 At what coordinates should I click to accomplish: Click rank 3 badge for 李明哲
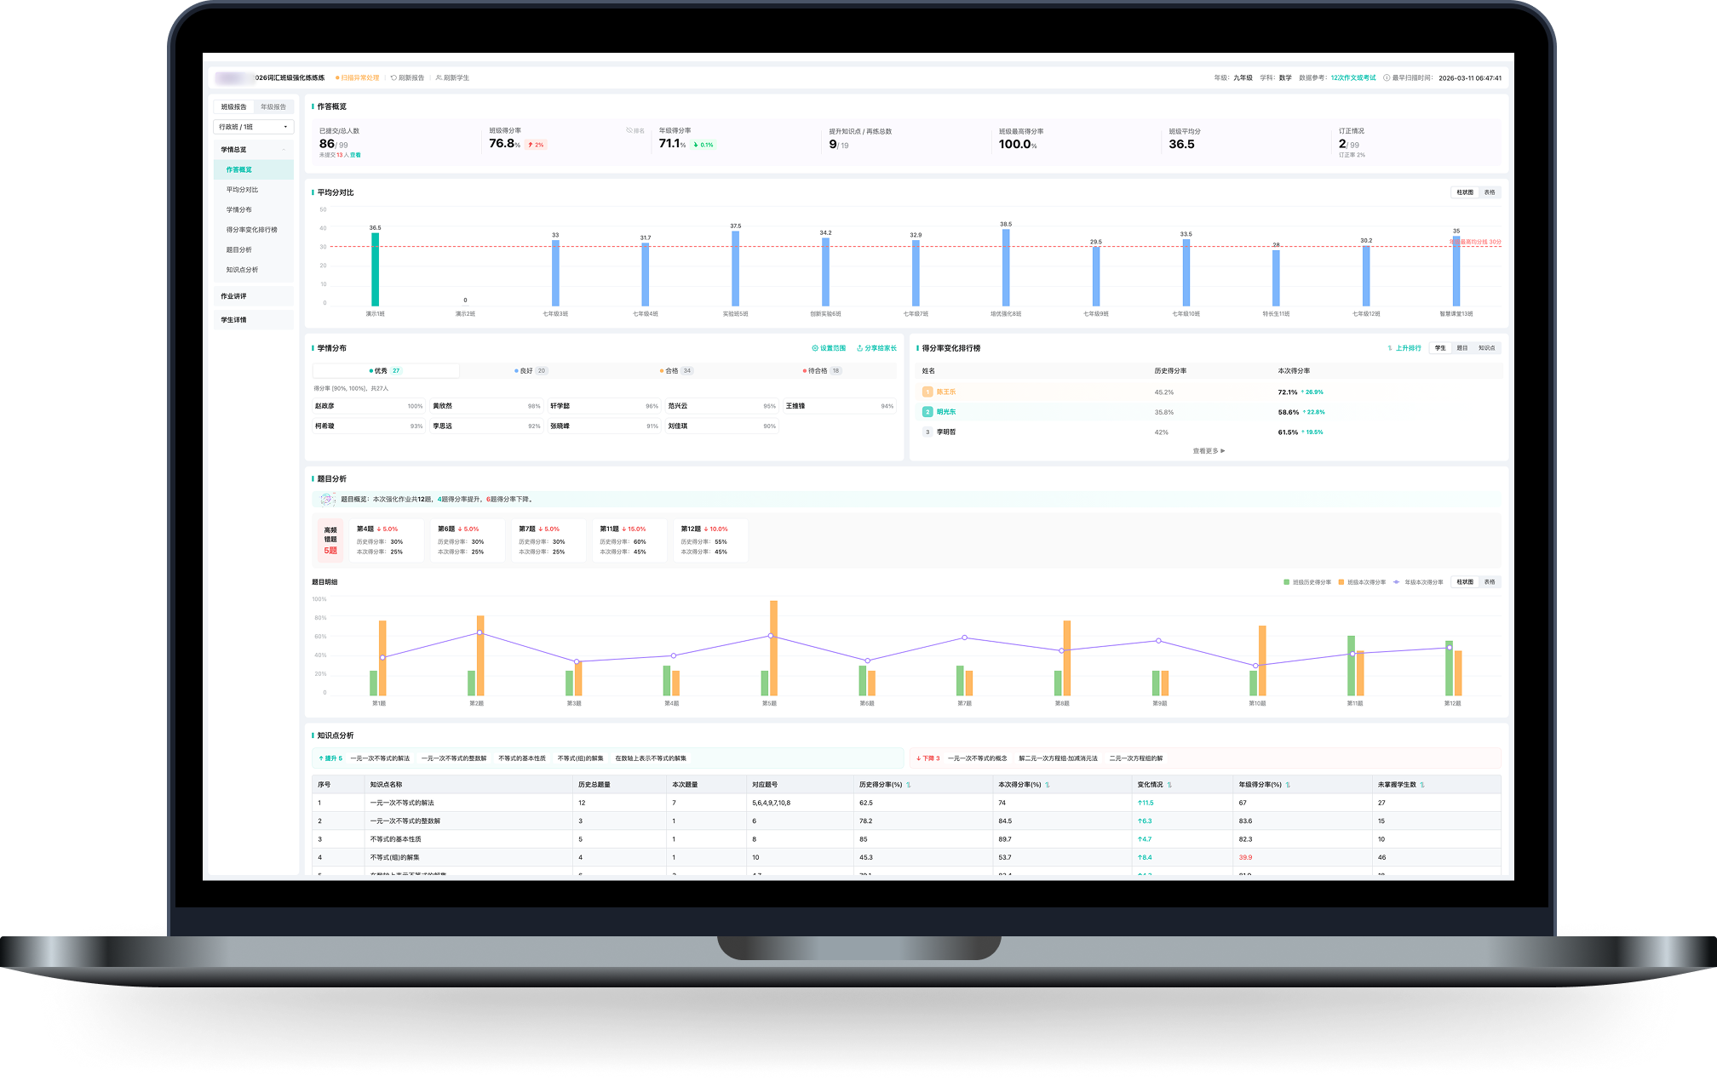tap(927, 432)
